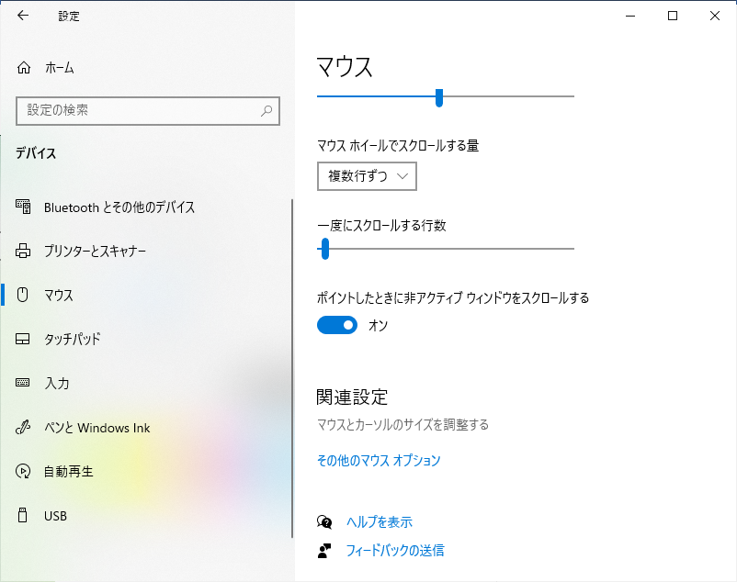Open プリンターとスキャナー page

95,252
